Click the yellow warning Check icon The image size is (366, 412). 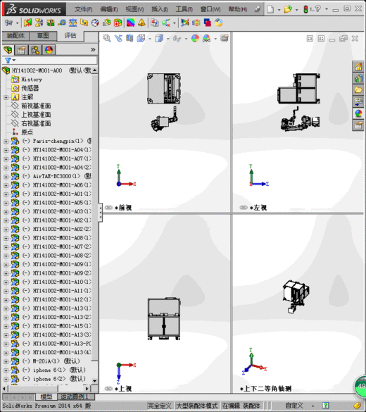[141, 23]
